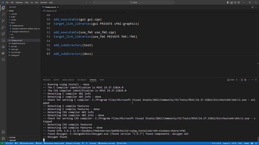This screenshot has height=145, width=259.
Task: Open the Remote Explorer view icon
Action: pyautogui.click(x=3, y=40)
